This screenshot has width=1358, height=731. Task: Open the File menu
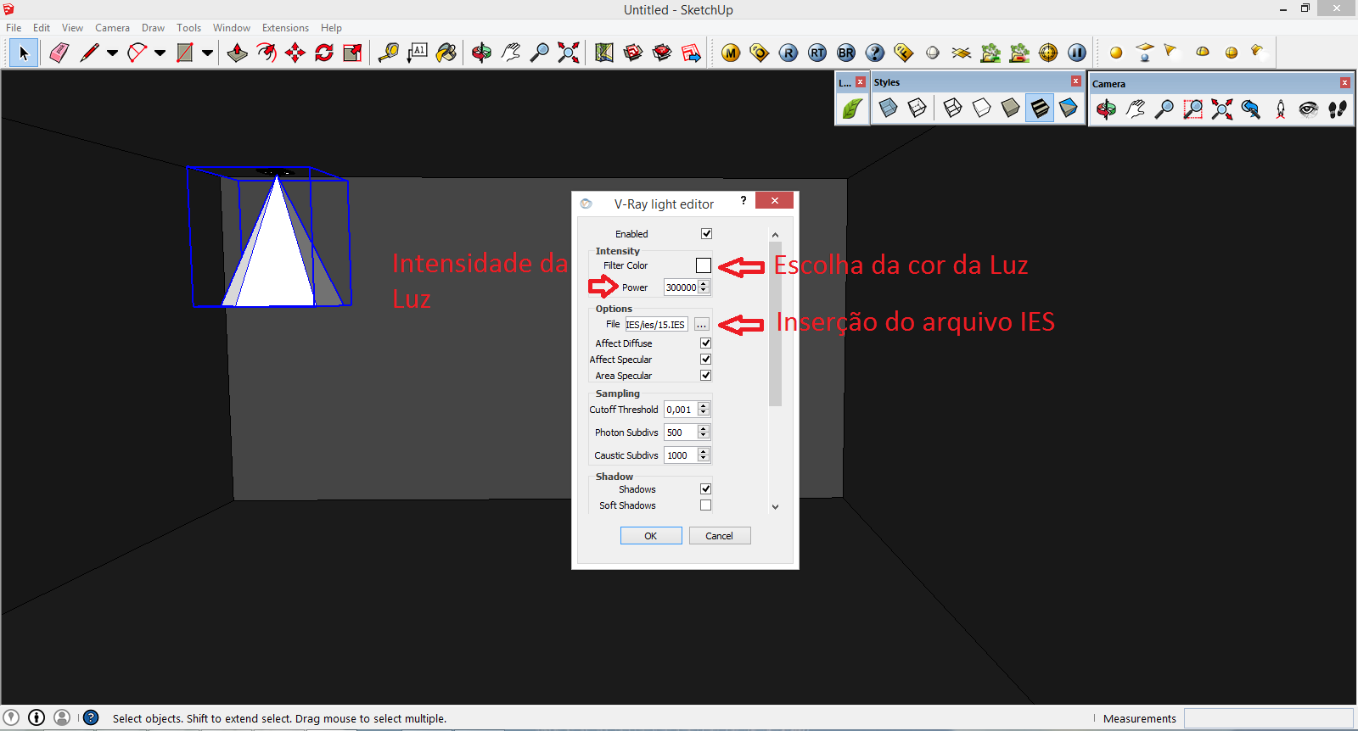pos(14,28)
